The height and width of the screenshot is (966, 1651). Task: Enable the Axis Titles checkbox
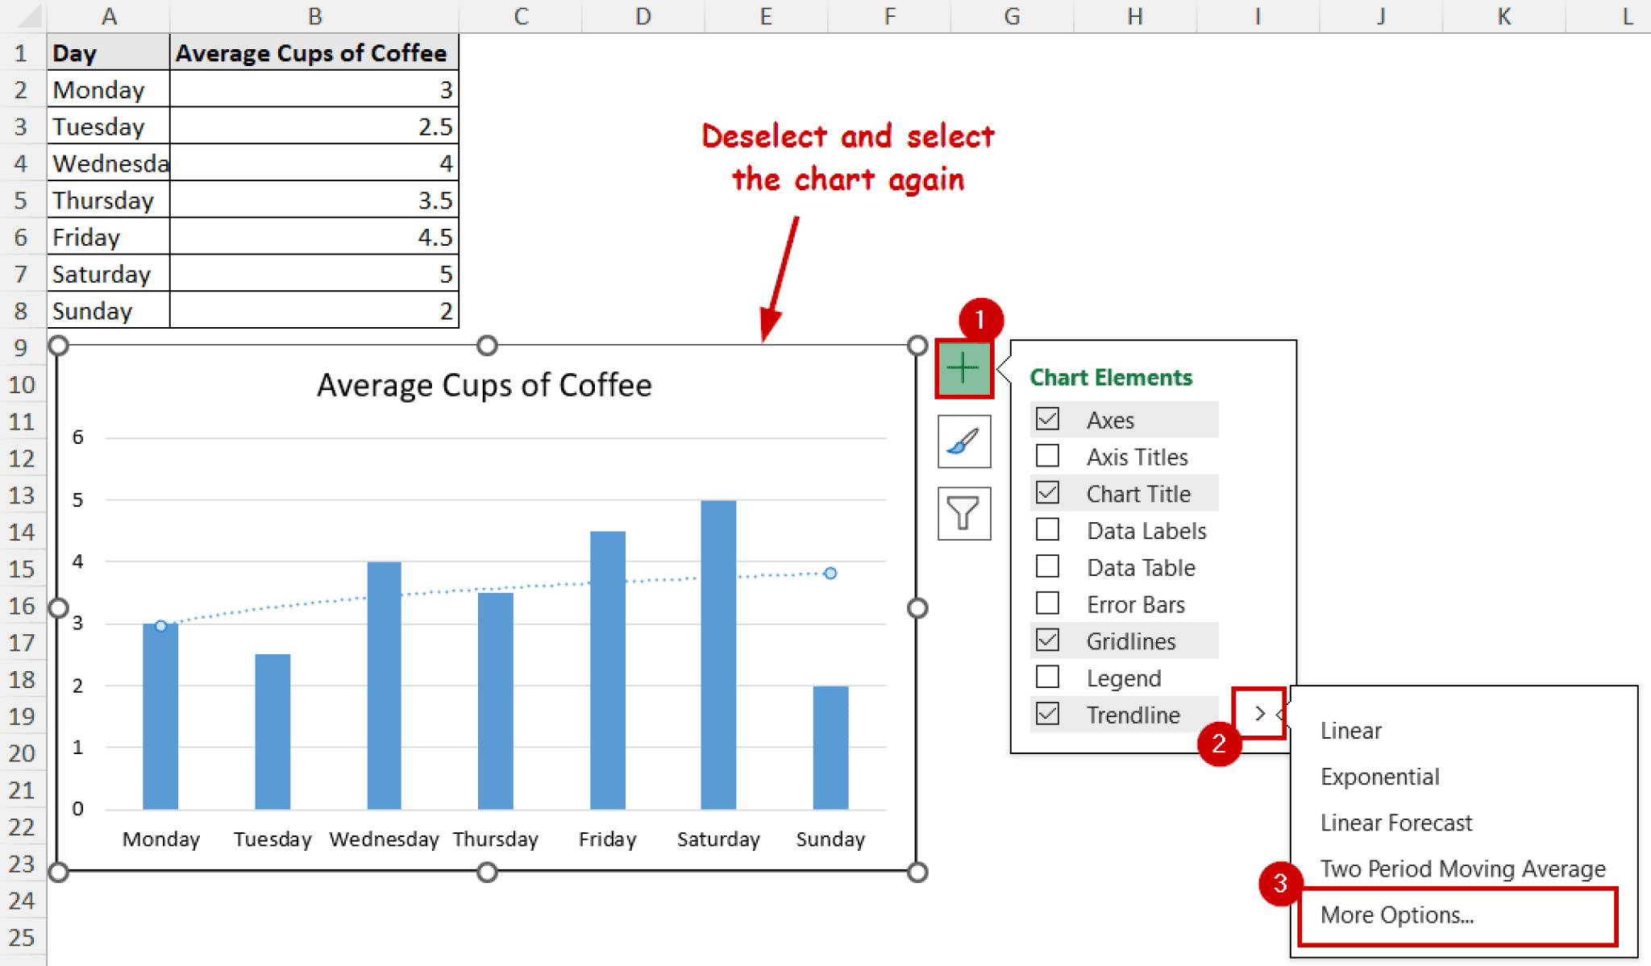coord(1047,456)
